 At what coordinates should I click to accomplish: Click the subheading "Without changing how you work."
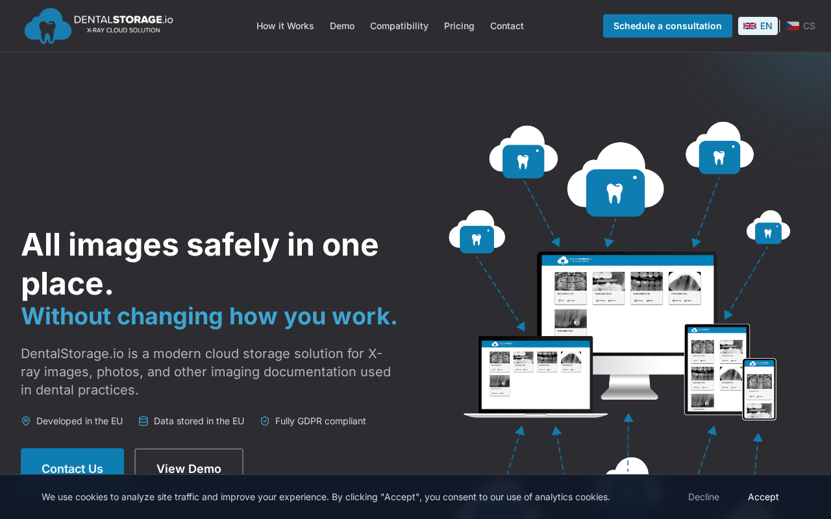209,316
